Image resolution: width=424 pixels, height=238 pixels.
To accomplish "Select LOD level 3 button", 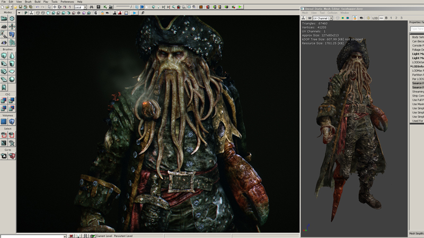I will [x=401, y=18].
